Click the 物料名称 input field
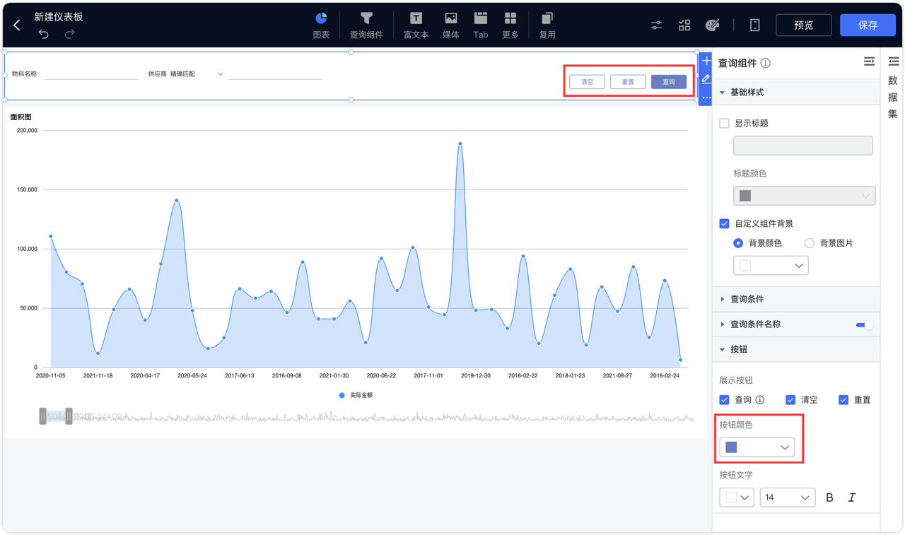 click(x=91, y=74)
